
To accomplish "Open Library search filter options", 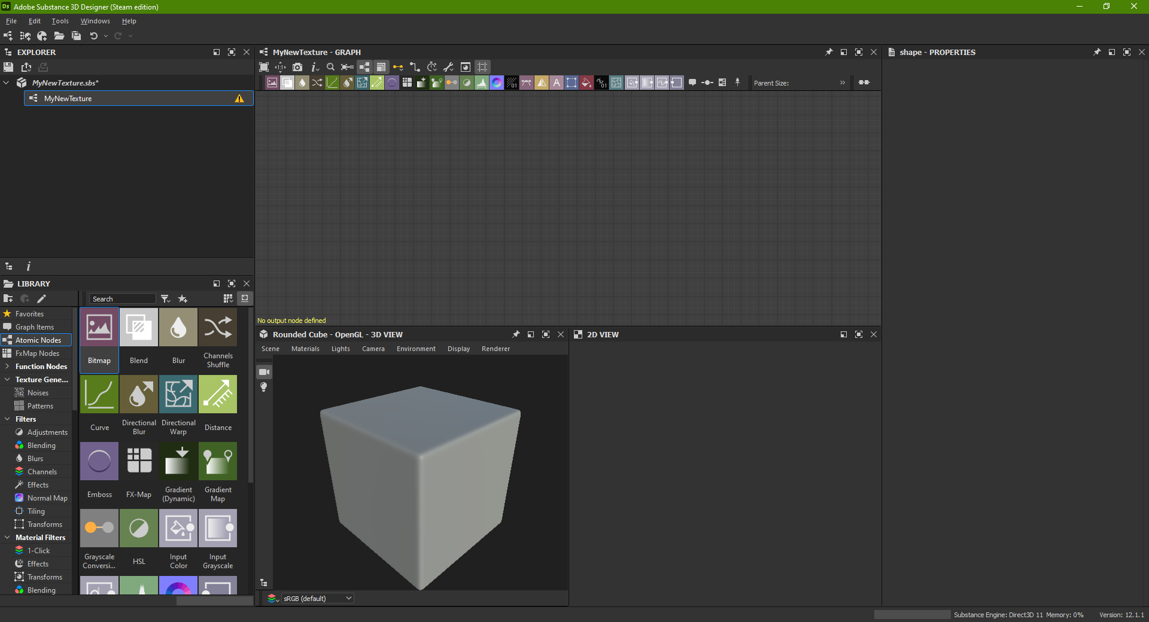I will (166, 298).
